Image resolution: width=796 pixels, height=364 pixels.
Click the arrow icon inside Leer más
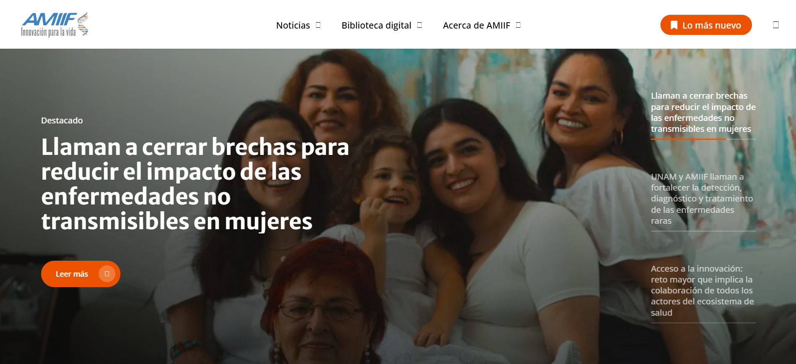click(107, 274)
